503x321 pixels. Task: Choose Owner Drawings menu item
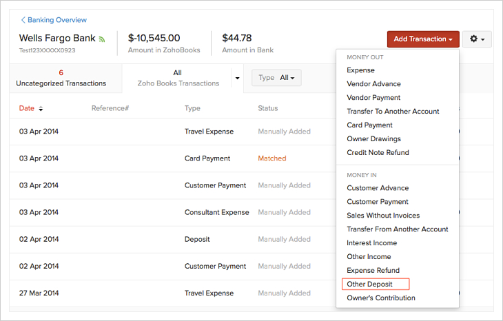pyautogui.click(x=373, y=139)
